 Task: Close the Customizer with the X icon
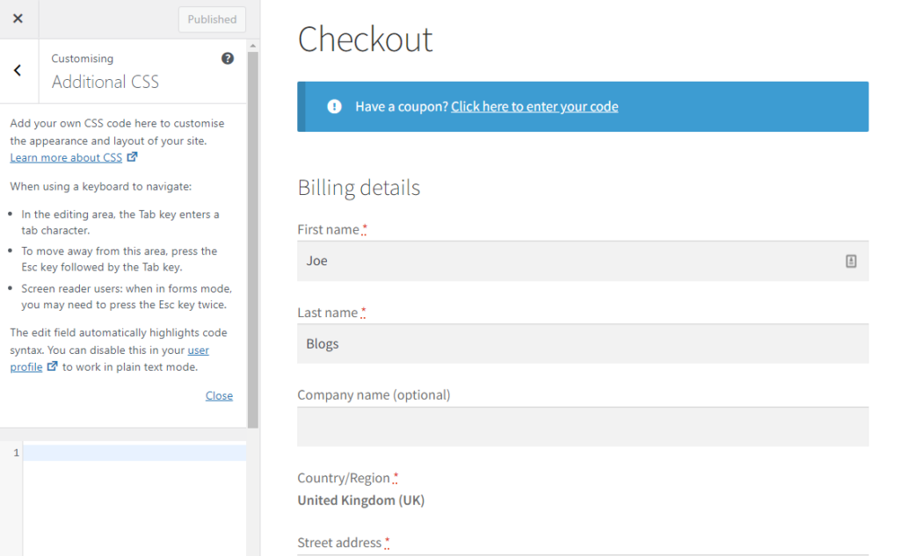18,19
